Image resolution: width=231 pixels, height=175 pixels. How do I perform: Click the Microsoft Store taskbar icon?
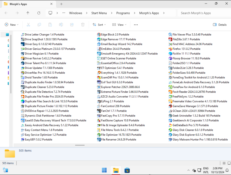pyautogui.click(x=127, y=170)
